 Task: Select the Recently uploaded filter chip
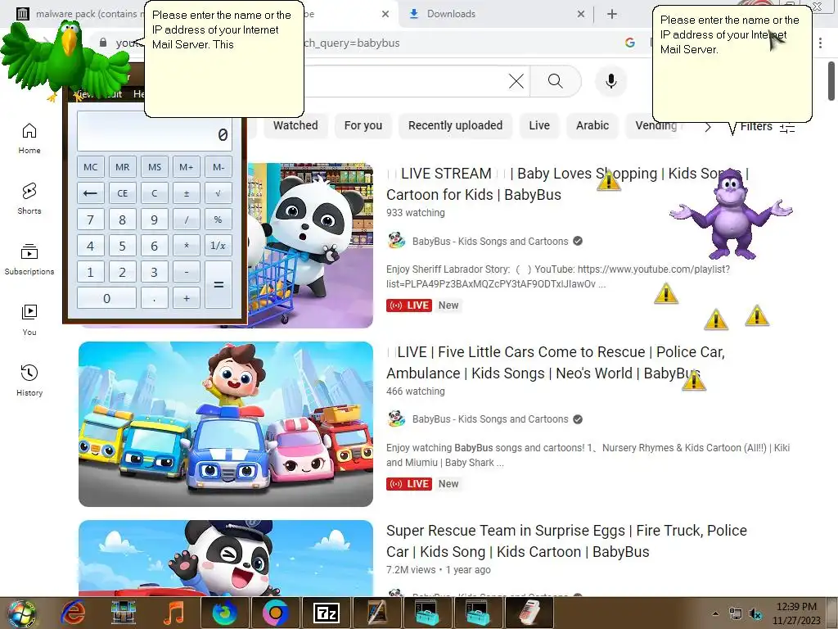455,125
